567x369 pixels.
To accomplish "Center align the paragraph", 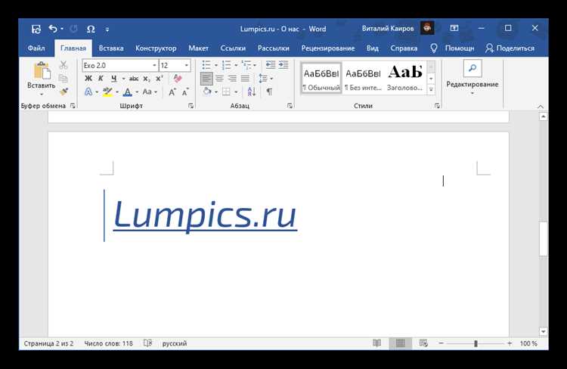I will [x=219, y=79].
